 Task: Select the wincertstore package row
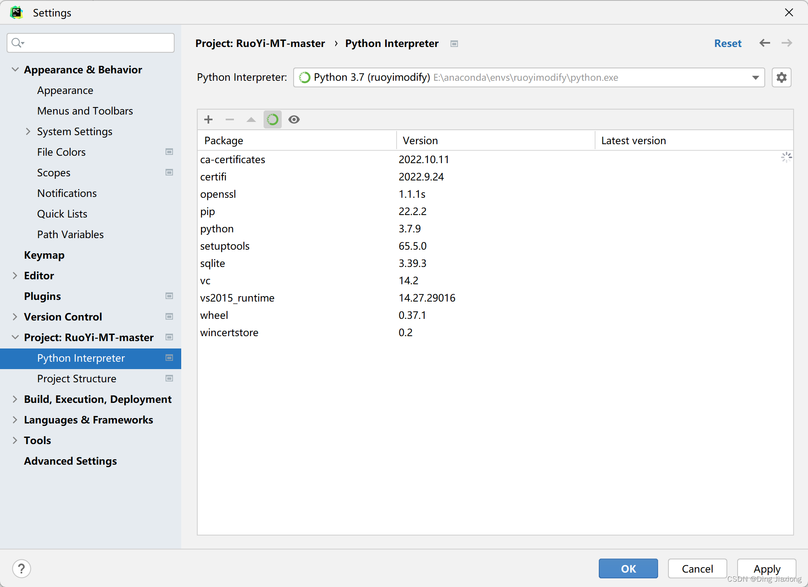495,332
